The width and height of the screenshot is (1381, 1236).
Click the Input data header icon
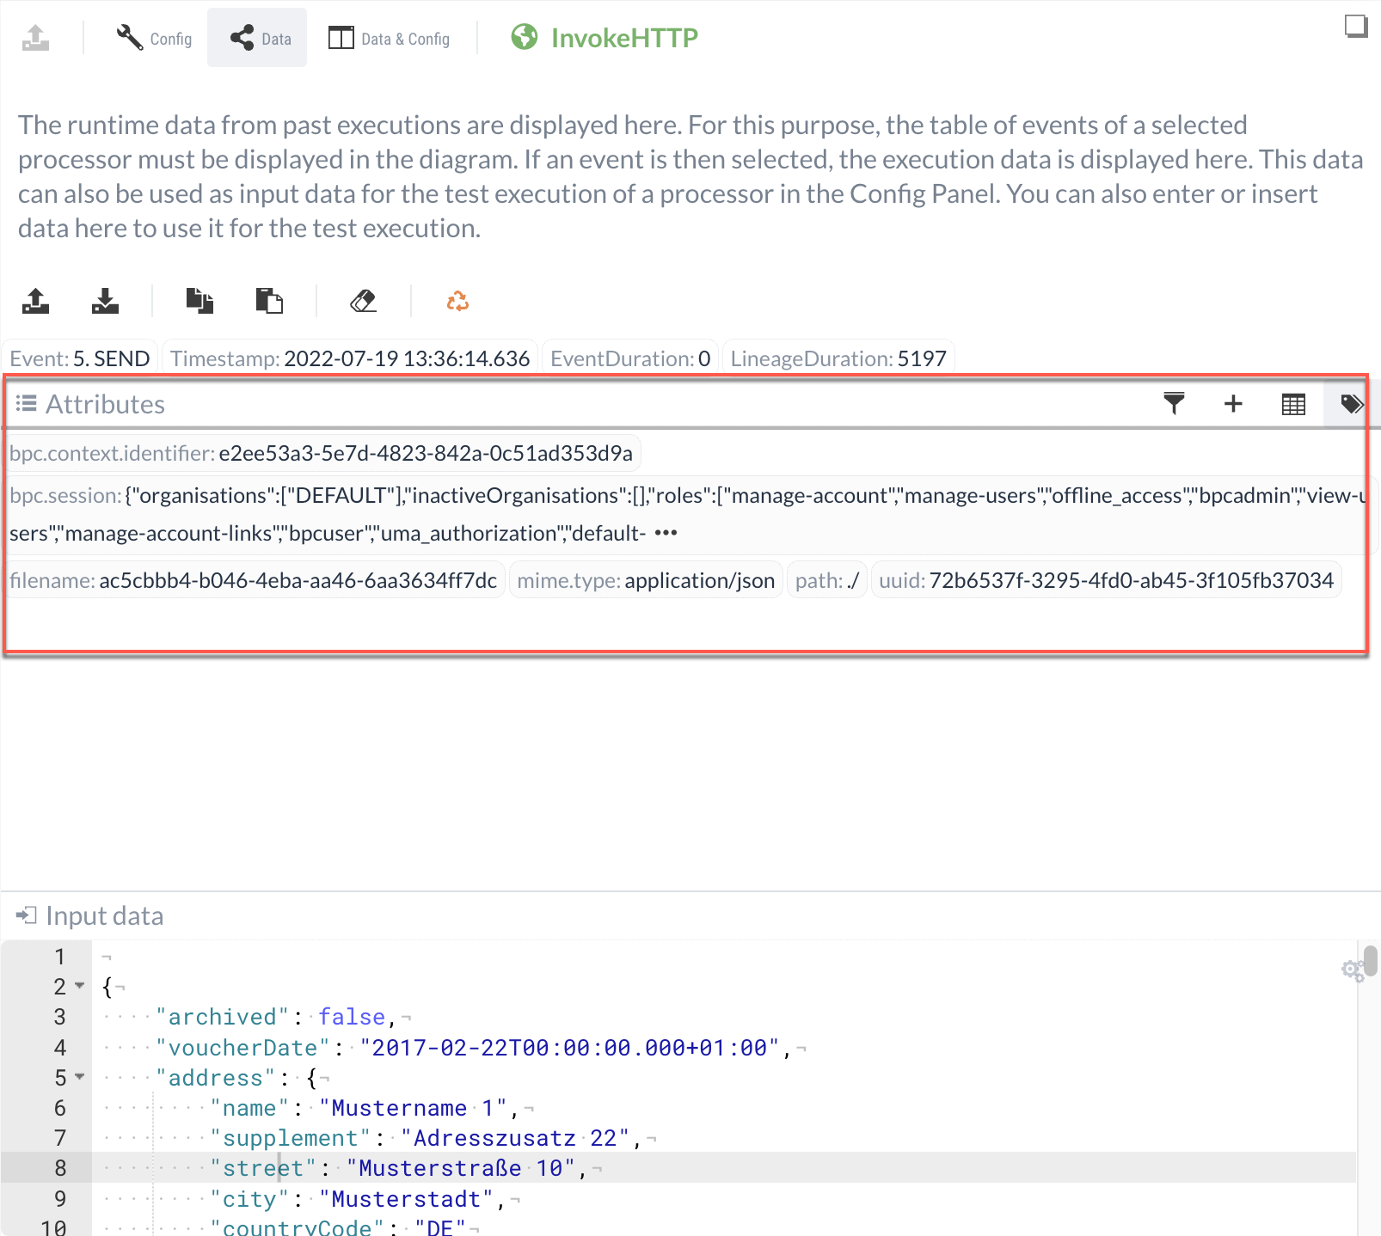point(27,915)
